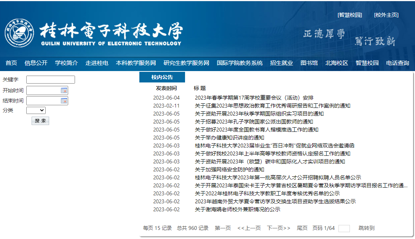This screenshot has height=239, width=415.
Task: Expand the 分类 category dropdown
Action: coord(36,110)
